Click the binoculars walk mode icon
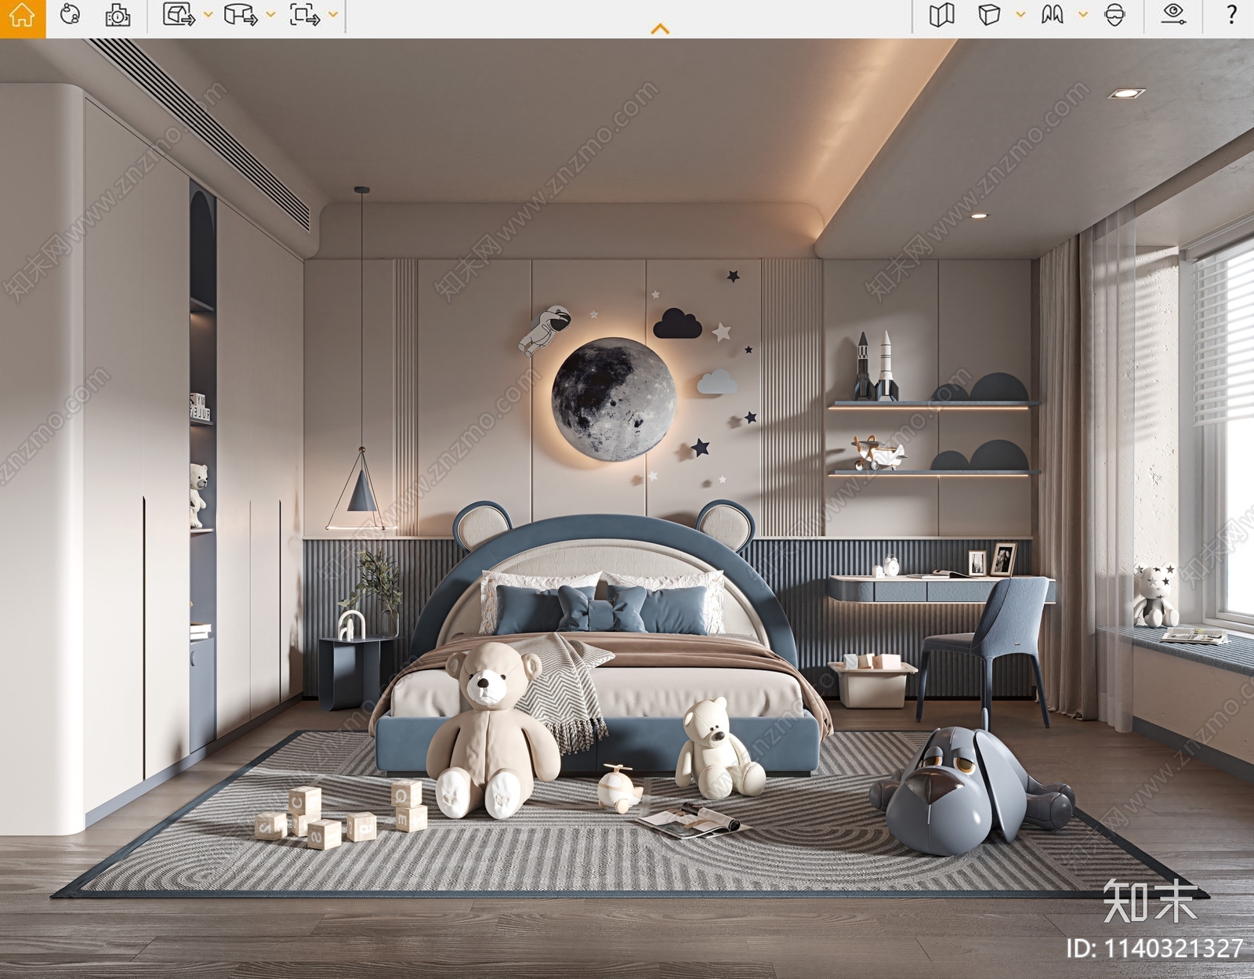The image size is (1254, 979). coord(1053,14)
